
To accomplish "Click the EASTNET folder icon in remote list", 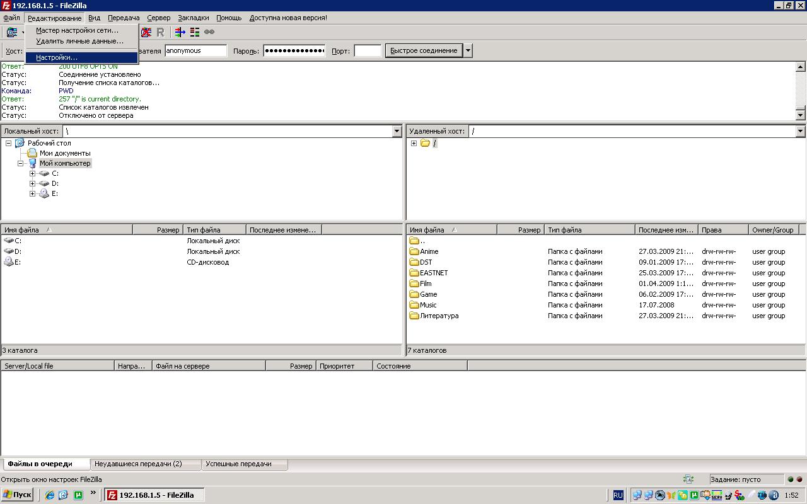I will pyautogui.click(x=414, y=273).
